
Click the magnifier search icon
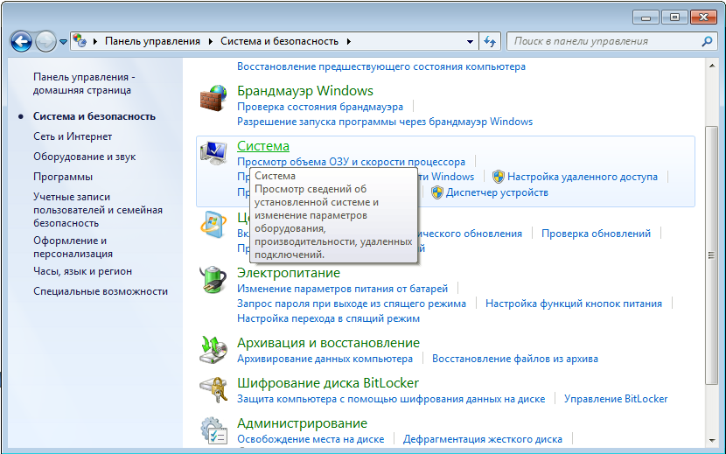coord(707,41)
